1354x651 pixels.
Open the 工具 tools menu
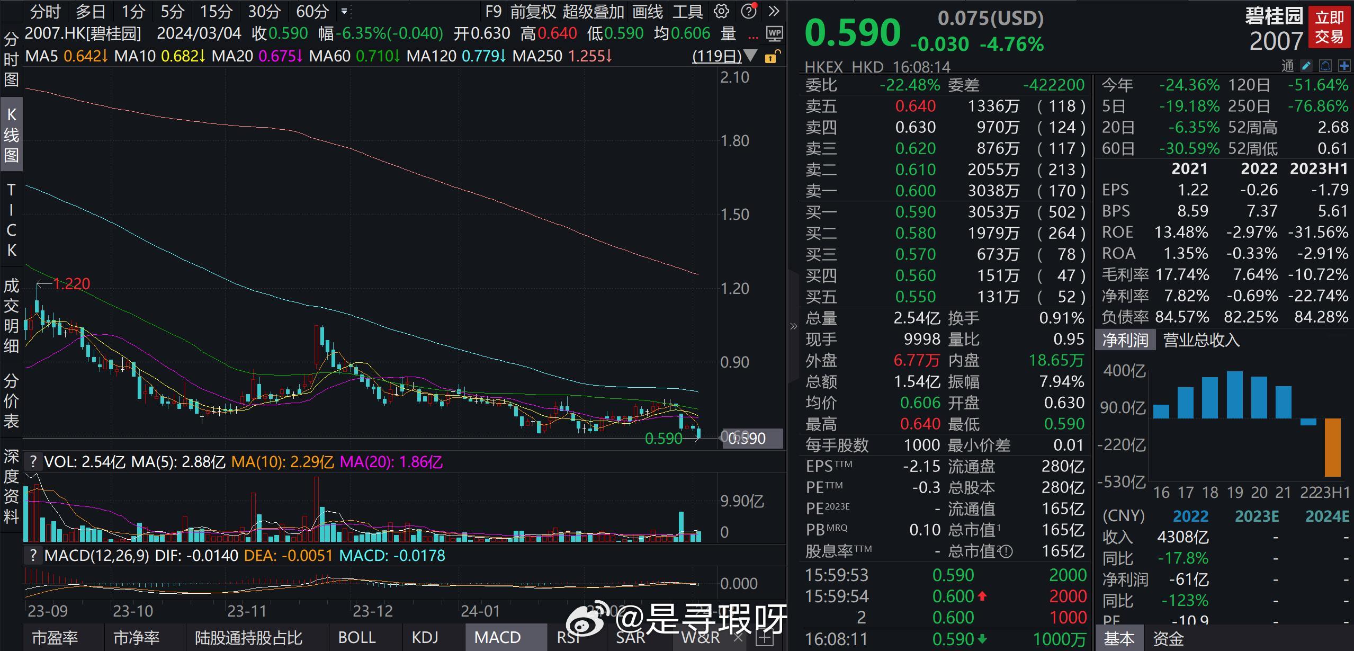click(687, 11)
